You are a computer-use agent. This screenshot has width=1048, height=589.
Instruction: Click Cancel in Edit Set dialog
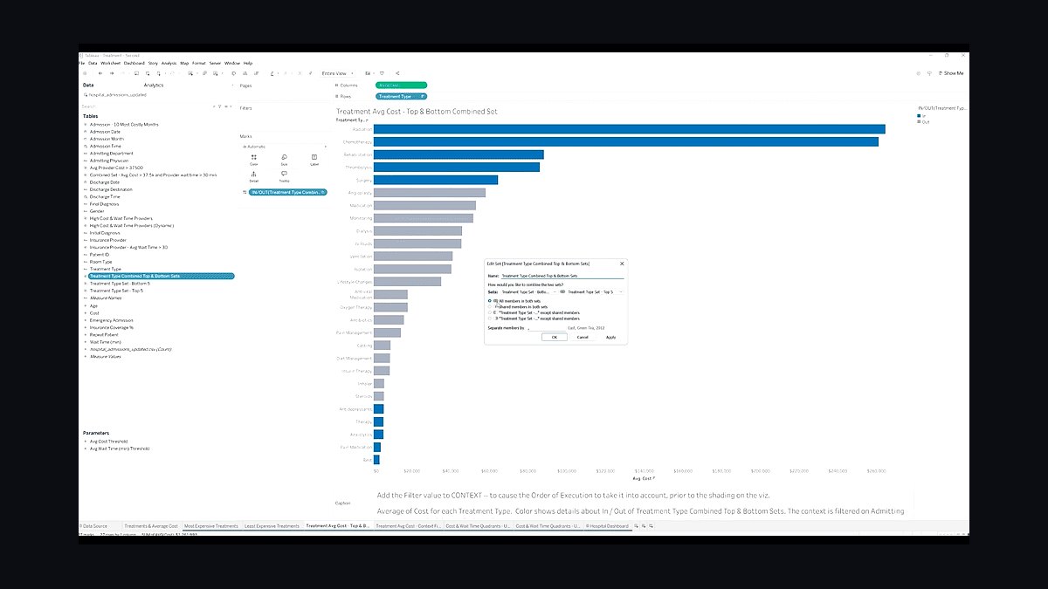click(x=583, y=337)
